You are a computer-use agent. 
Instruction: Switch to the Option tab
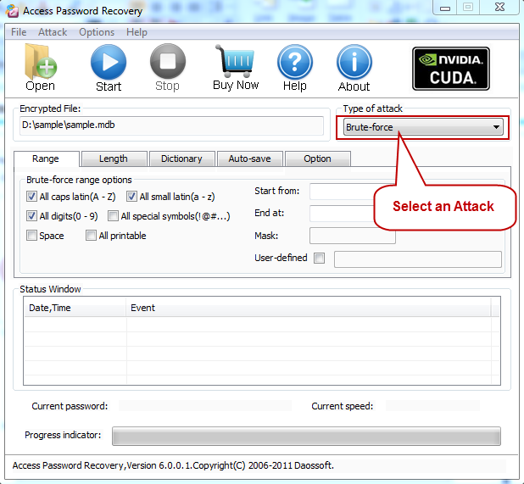tap(317, 159)
